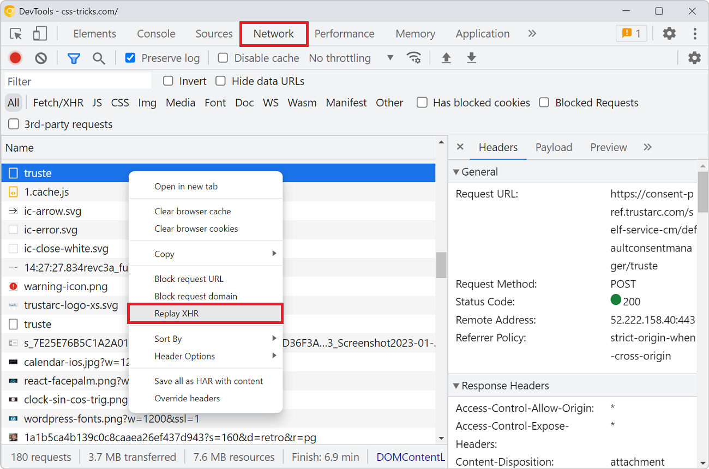Open the customize DevTools three-dot menu
The width and height of the screenshot is (709, 469).
point(695,34)
